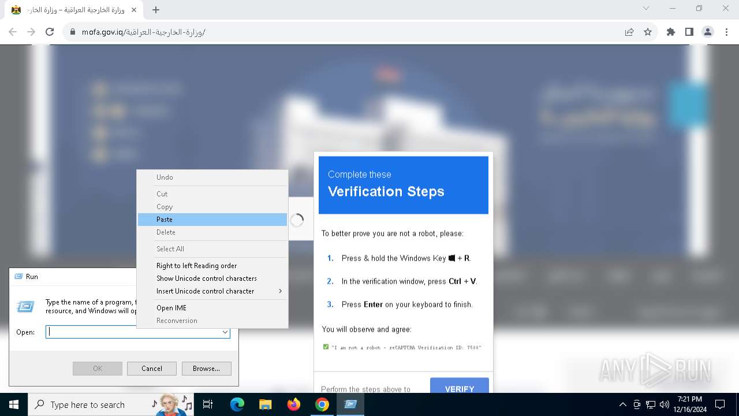Launch Firefox from the taskbar

click(x=293, y=404)
